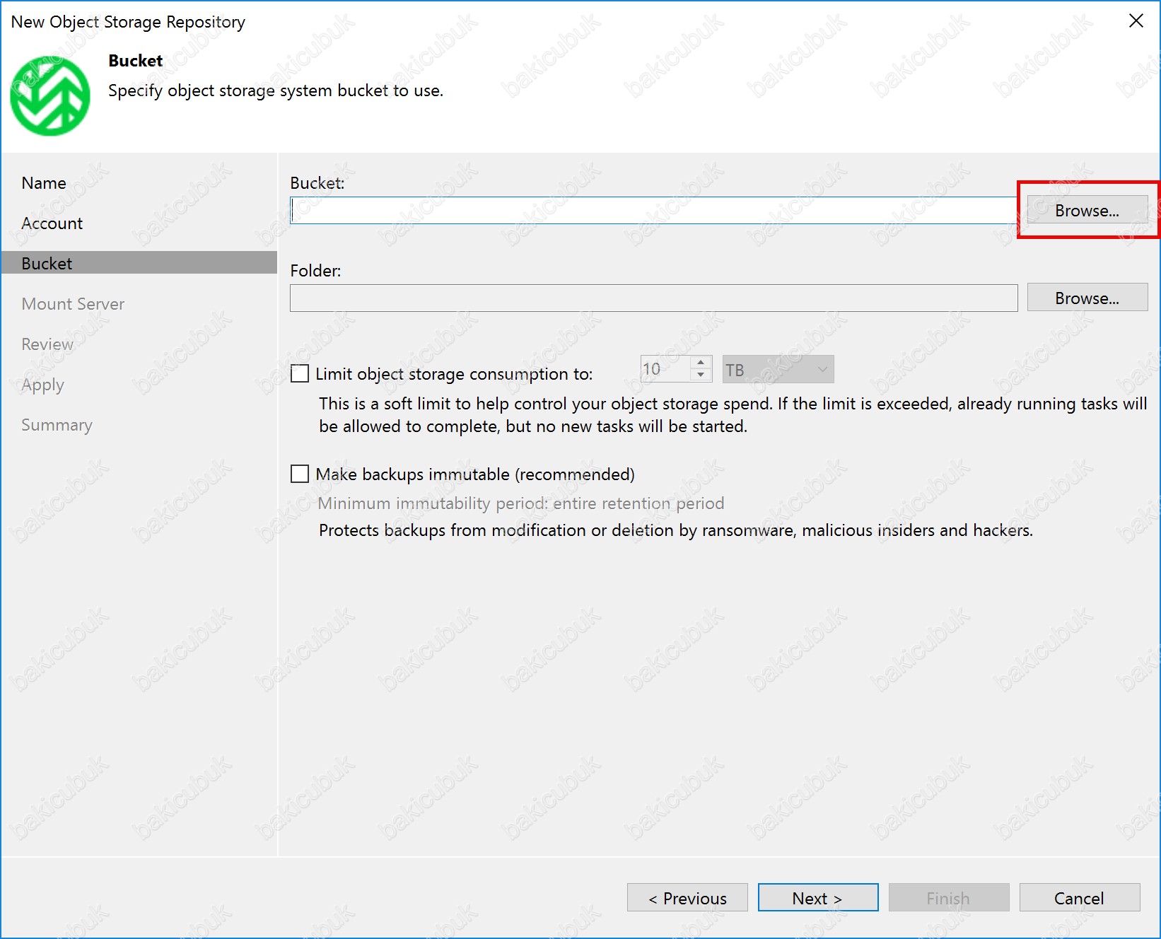Viewport: 1161px width, 939px height.
Task: Click the storage limit value field showing 10
Action: click(665, 369)
